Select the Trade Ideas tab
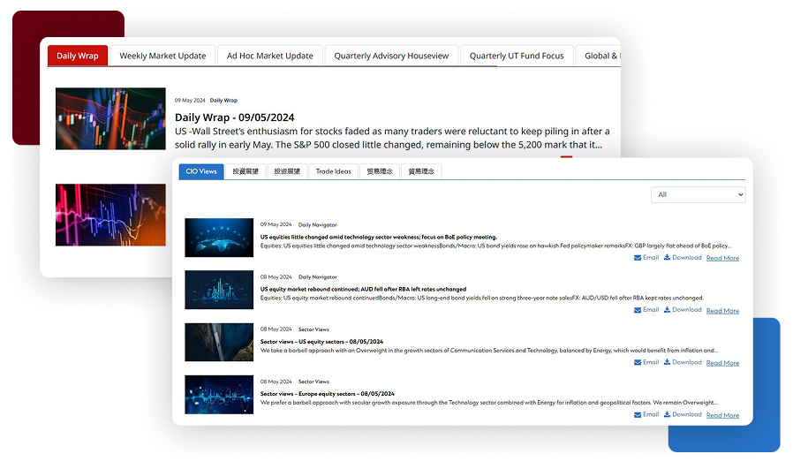793x469 pixels. 333,171
